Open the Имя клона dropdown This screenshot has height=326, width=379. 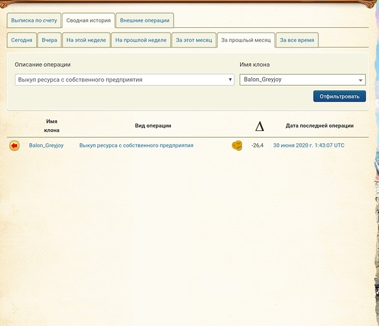pos(303,79)
